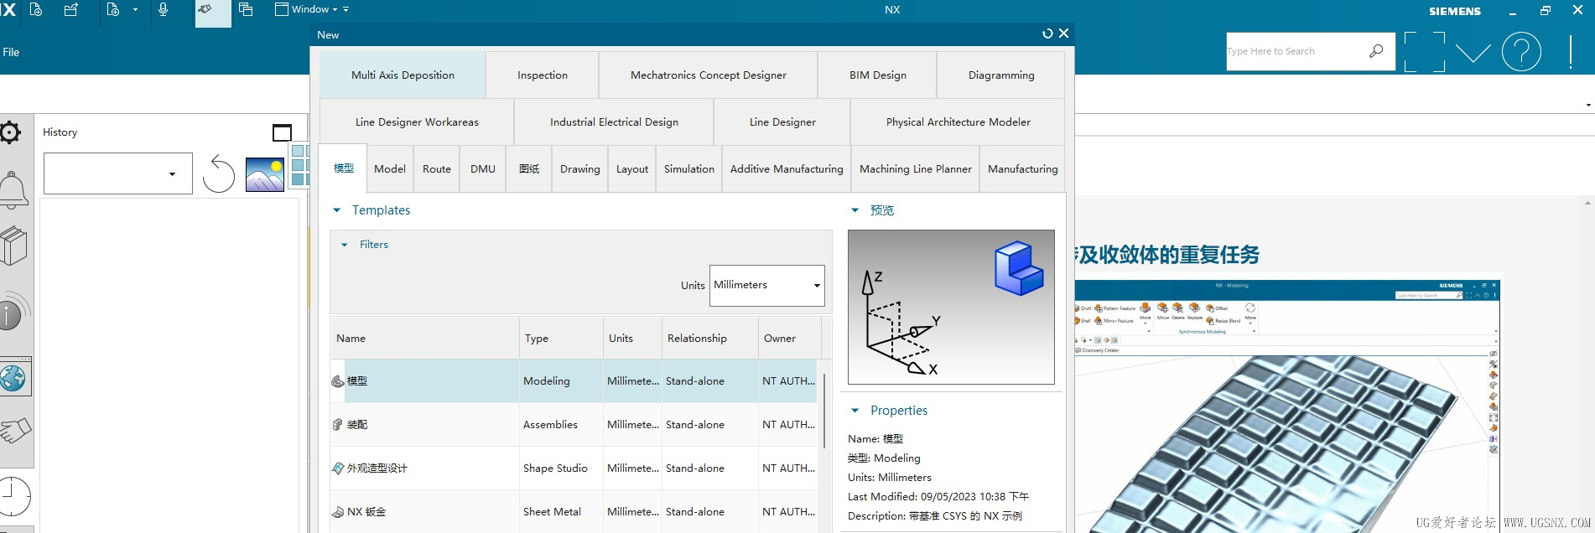Collapse the Properties section

[x=855, y=411]
